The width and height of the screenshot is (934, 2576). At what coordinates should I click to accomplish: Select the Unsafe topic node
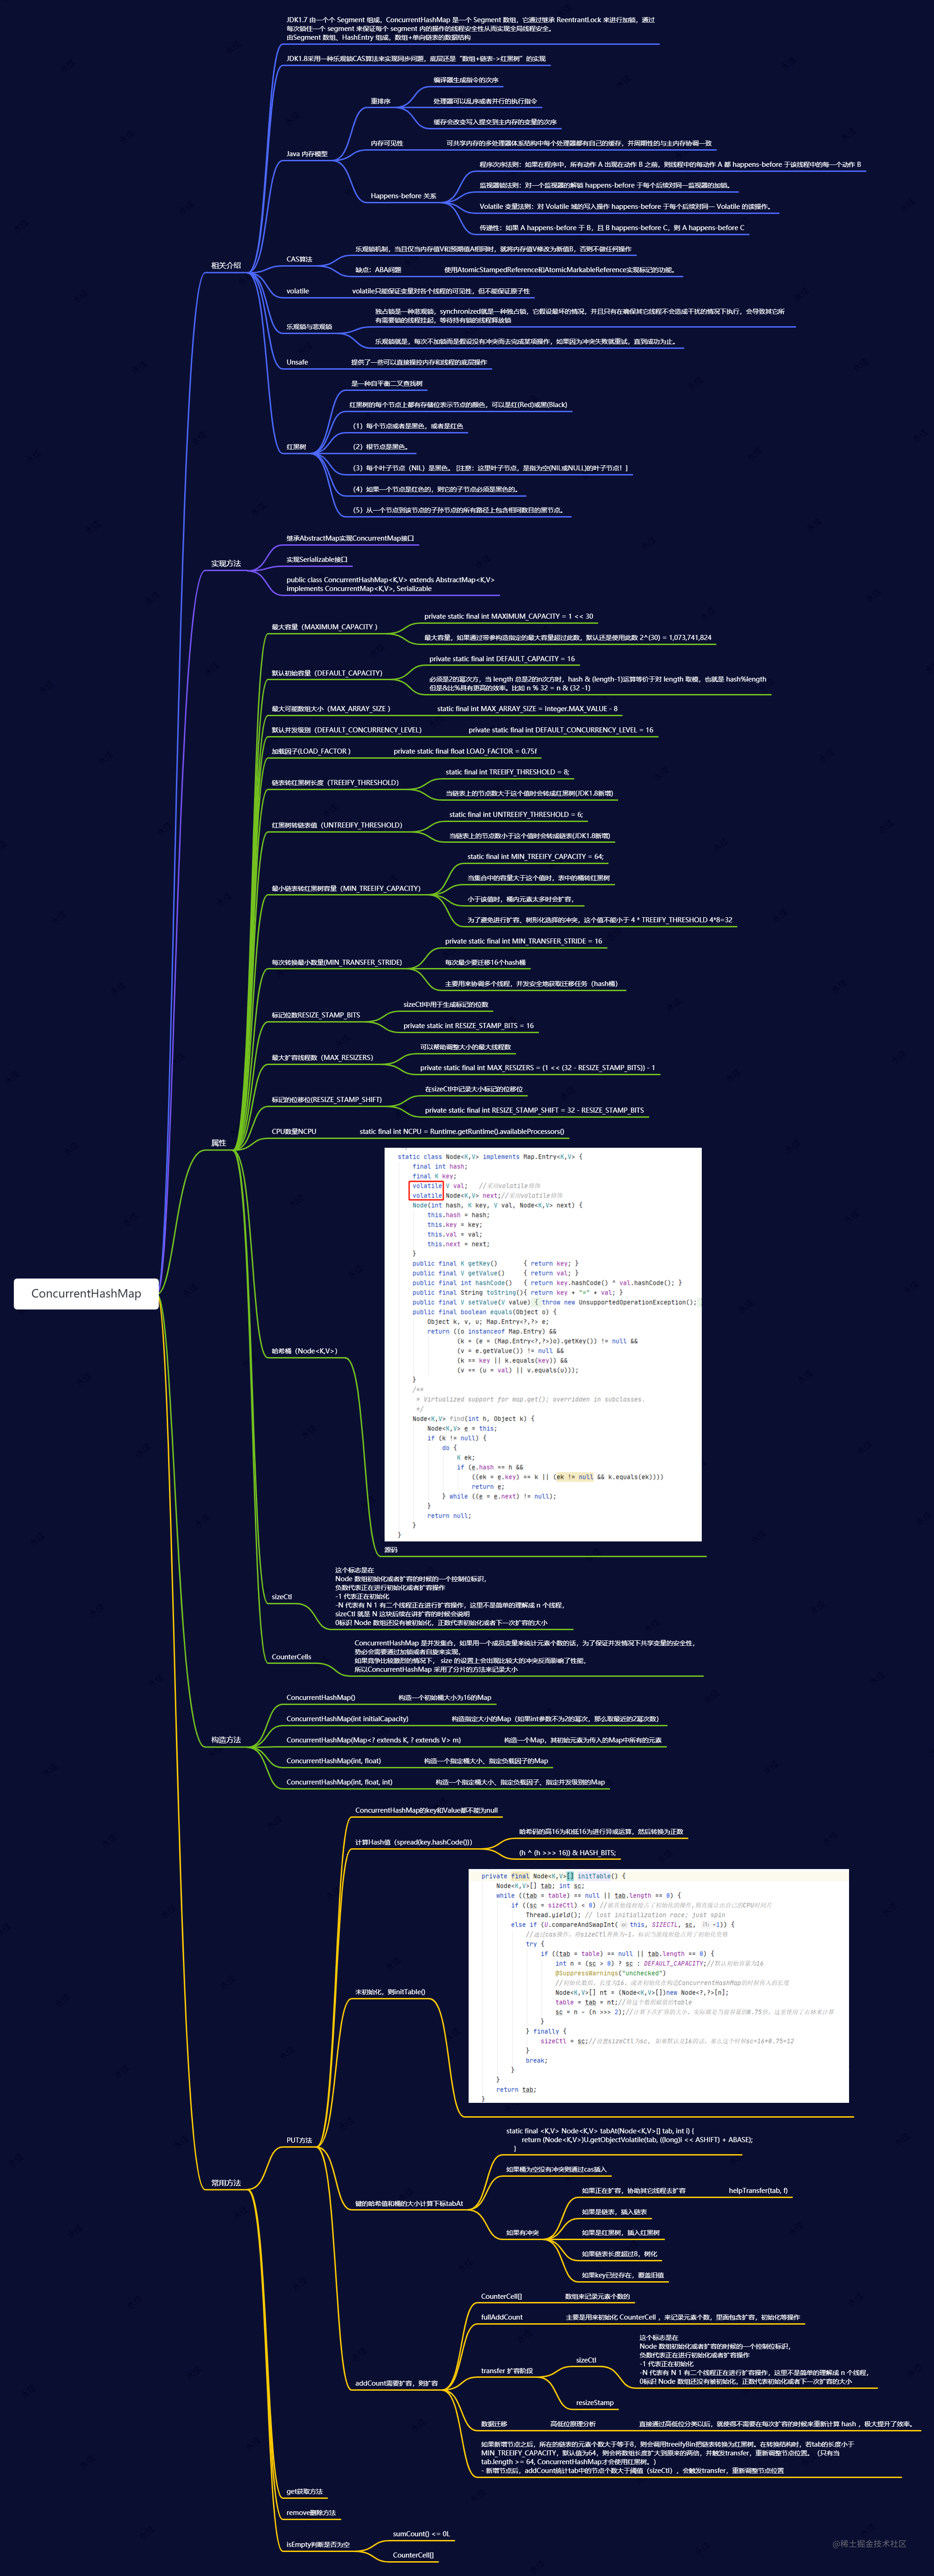pos(297,362)
